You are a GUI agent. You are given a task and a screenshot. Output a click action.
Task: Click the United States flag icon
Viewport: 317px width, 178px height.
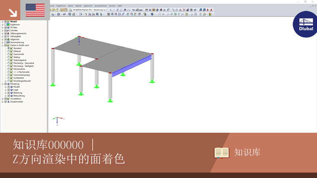[35, 10]
